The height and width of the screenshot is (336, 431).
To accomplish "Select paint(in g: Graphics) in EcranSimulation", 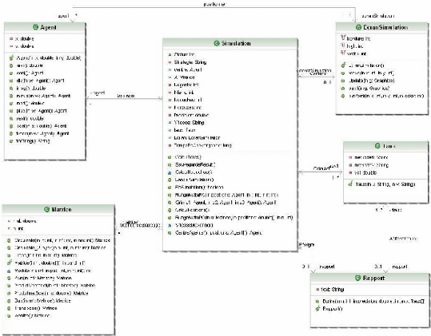I will pos(369,89).
